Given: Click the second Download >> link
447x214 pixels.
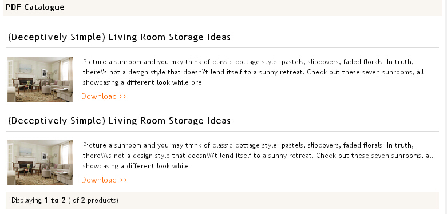Looking at the screenshot, I should 104,180.
